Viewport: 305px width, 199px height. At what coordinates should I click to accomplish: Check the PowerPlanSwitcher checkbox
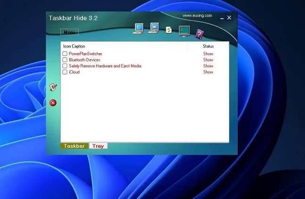(65, 54)
